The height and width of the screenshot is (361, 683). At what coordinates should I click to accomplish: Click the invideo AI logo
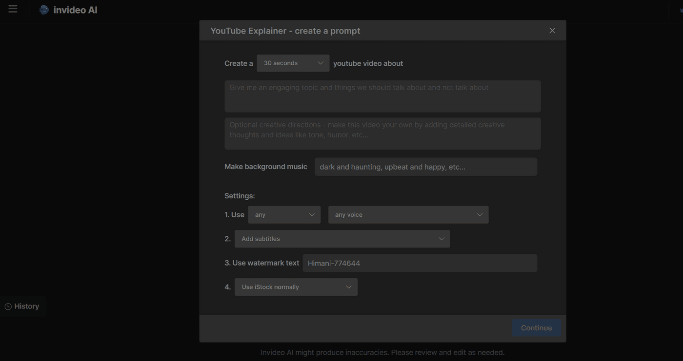(x=68, y=9)
